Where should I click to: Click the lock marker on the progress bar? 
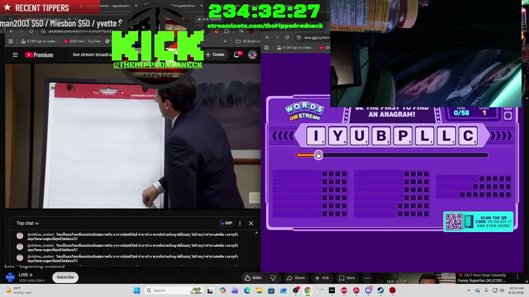pyautogui.click(x=318, y=155)
